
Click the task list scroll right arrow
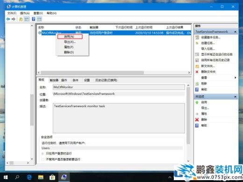pyautogui.click(x=189, y=73)
